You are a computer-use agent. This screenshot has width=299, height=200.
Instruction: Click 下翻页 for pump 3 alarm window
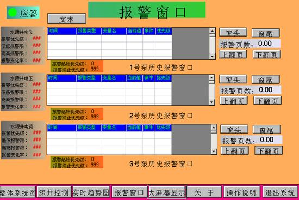269,150
